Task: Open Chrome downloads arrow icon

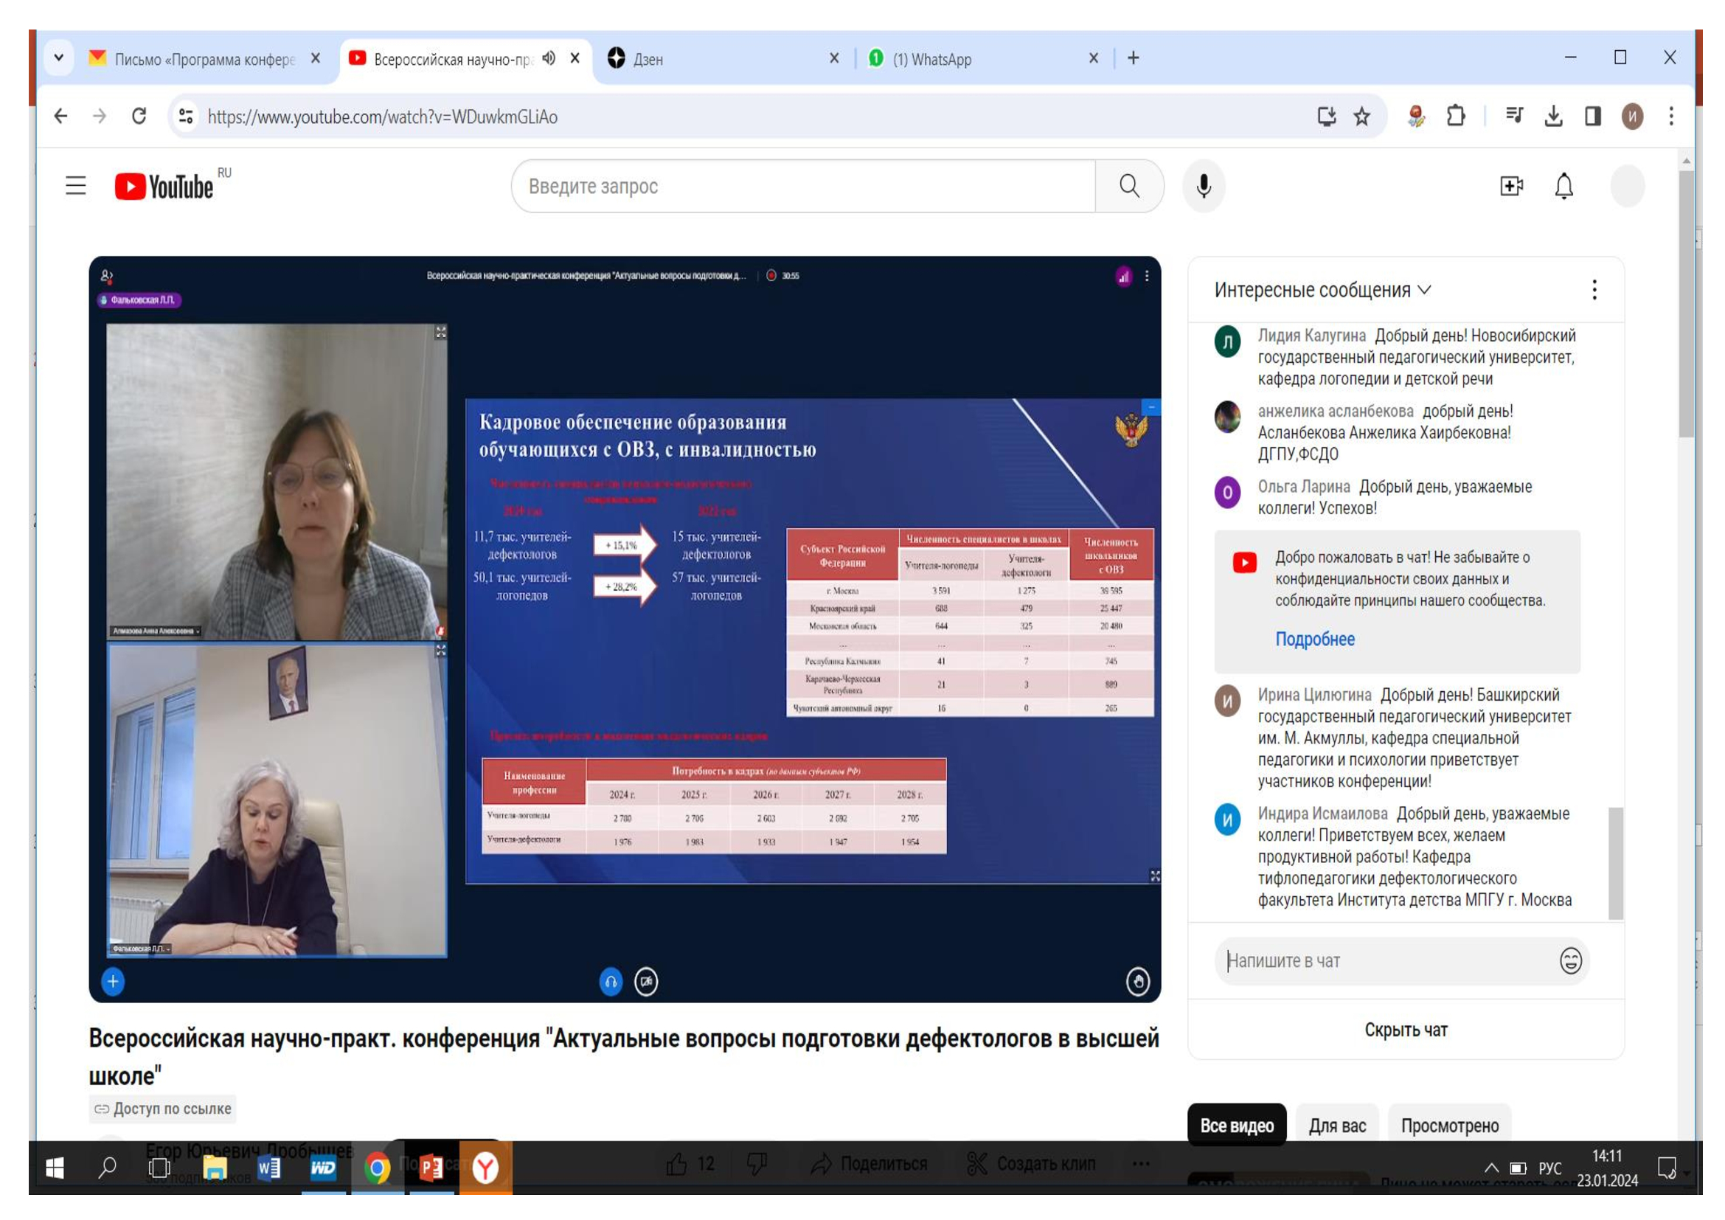Action: pyautogui.click(x=1553, y=117)
